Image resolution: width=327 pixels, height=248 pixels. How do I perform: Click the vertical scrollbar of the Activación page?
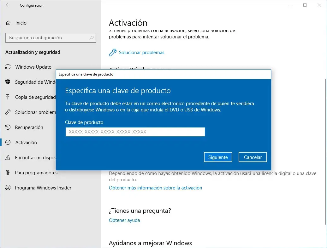pyautogui.click(x=325, y=152)
